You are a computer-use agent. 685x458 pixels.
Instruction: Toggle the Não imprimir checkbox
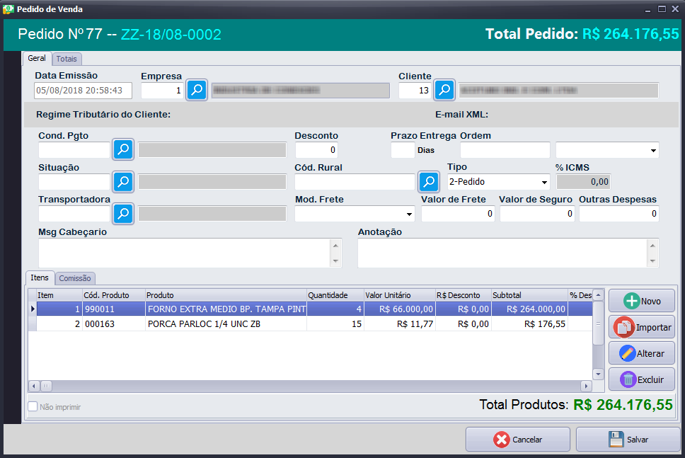33,406
